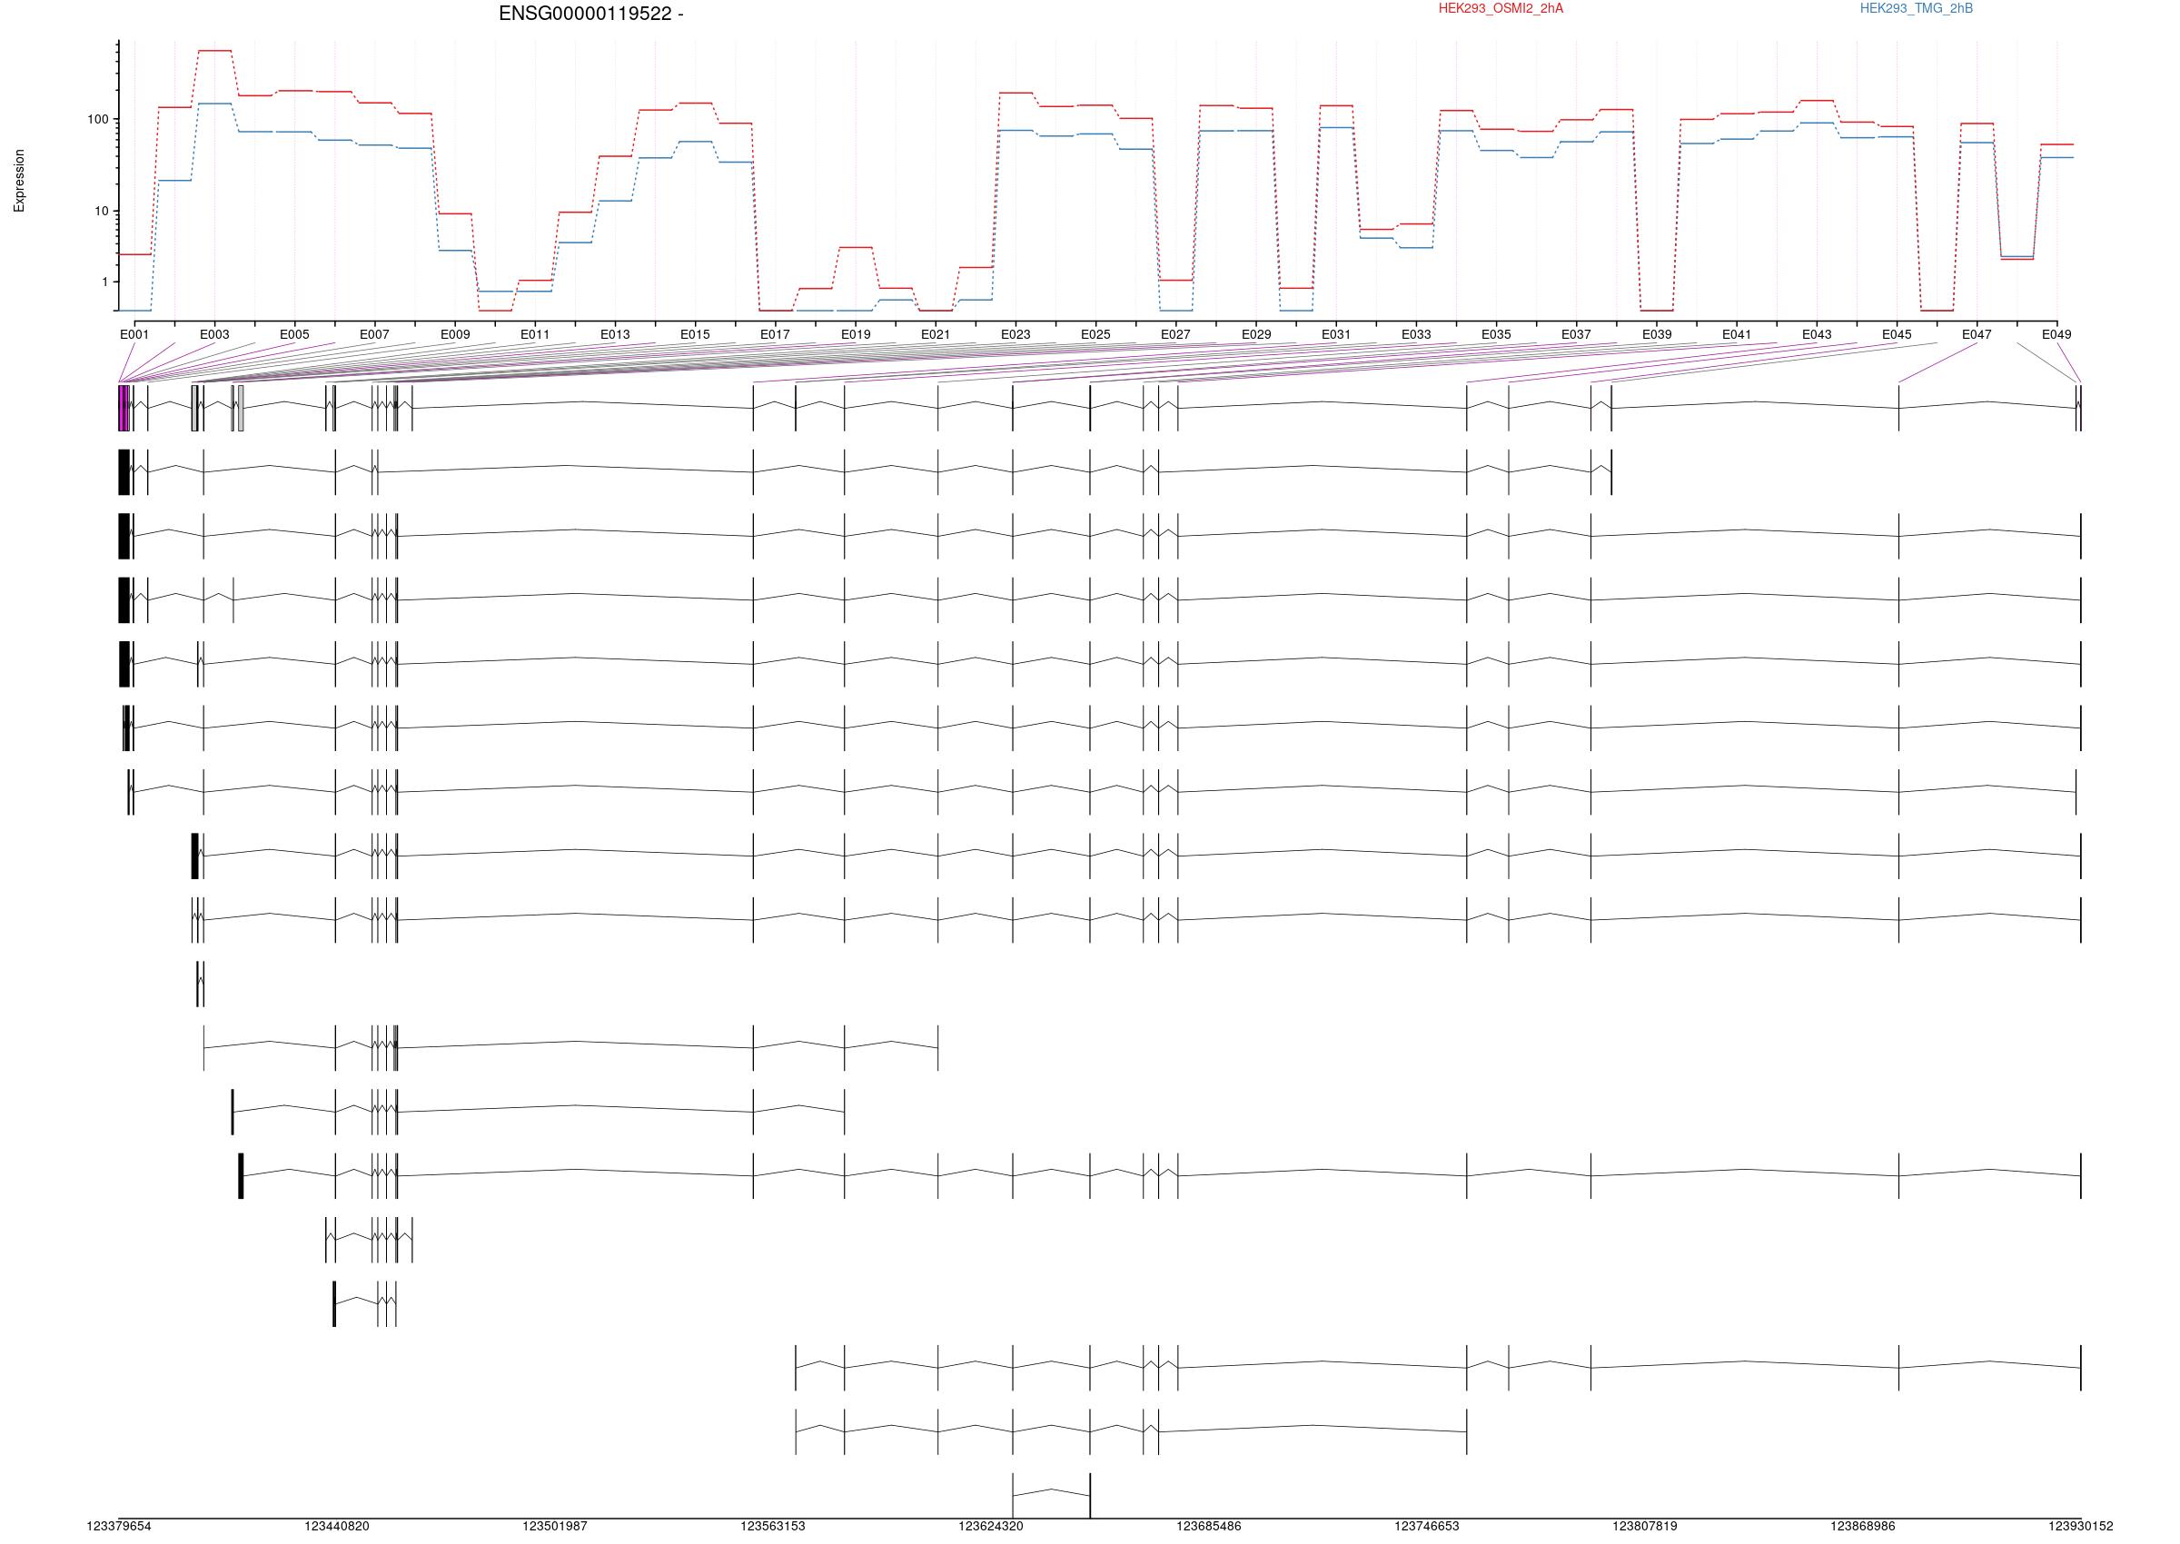Click the Expression y-axis label
Image resolution: width=2180 pixels, height=1544 pixels.
[x=19, y=181]
